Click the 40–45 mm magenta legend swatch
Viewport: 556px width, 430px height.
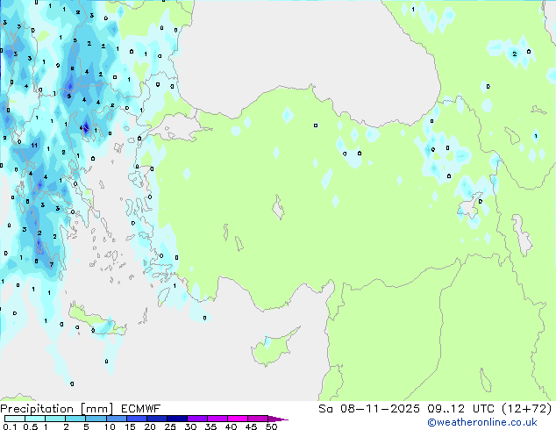point(238,419)
